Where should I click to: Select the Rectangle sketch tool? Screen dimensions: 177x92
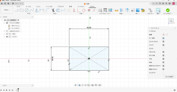[22, 10]
